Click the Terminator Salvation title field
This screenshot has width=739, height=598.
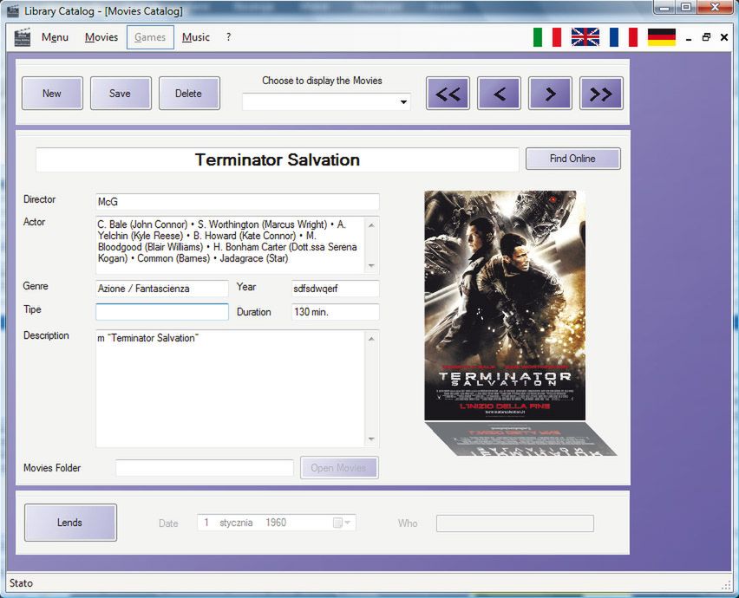tap(278, 160)
